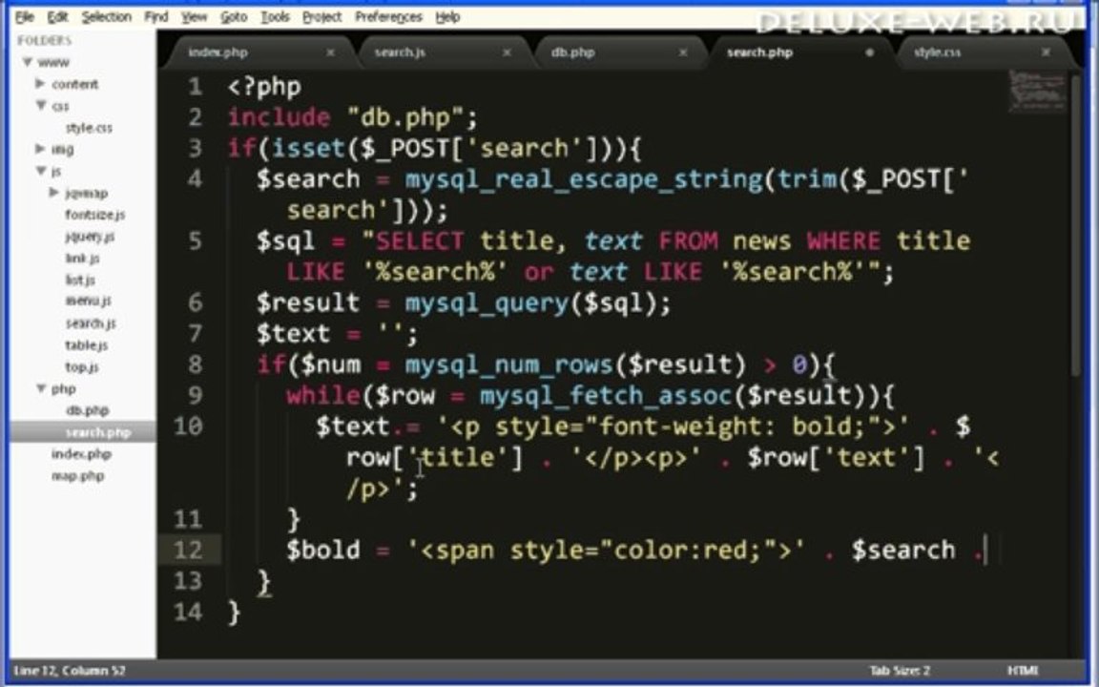Collapse the www folder arrow

[28, 62]
